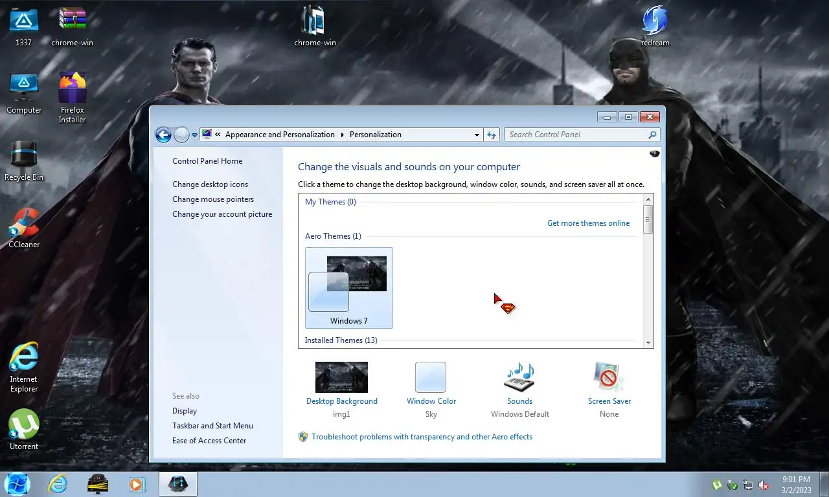Viewport: 829px width, 497px height.
Task: Open the chrome-win WinRAR archive icon
Action: [x=73, y=26]
